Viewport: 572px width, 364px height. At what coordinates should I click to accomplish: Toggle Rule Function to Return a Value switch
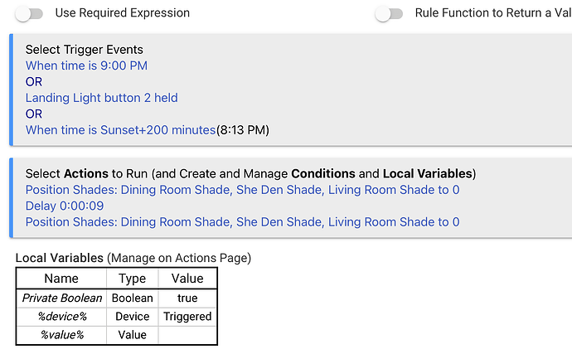coord(389,13)
